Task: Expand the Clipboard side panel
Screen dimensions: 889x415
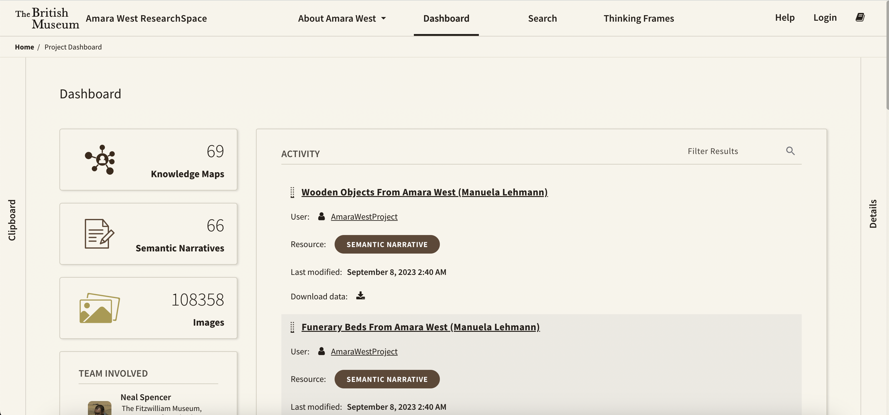Action: click(x=12, y=220)
